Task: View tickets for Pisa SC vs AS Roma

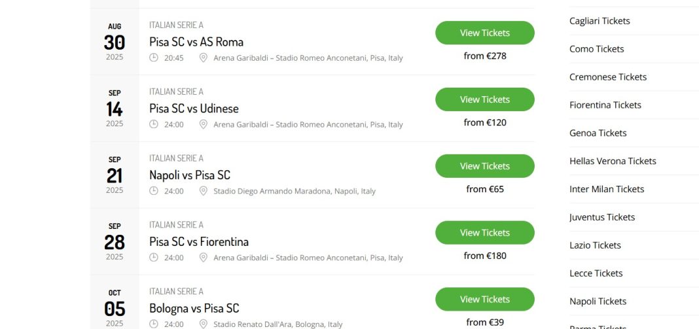Action: click(484, 33)
